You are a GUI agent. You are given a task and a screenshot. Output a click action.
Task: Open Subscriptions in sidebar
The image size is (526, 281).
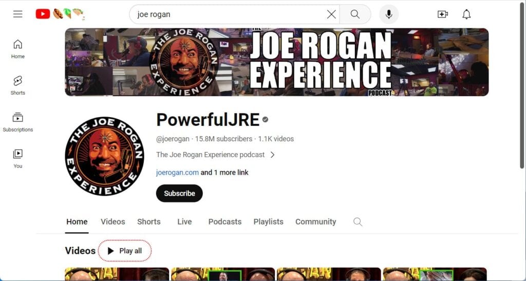pos(18,122)
